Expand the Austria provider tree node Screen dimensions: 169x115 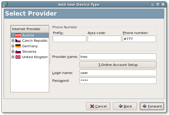[x=13, y=35]
